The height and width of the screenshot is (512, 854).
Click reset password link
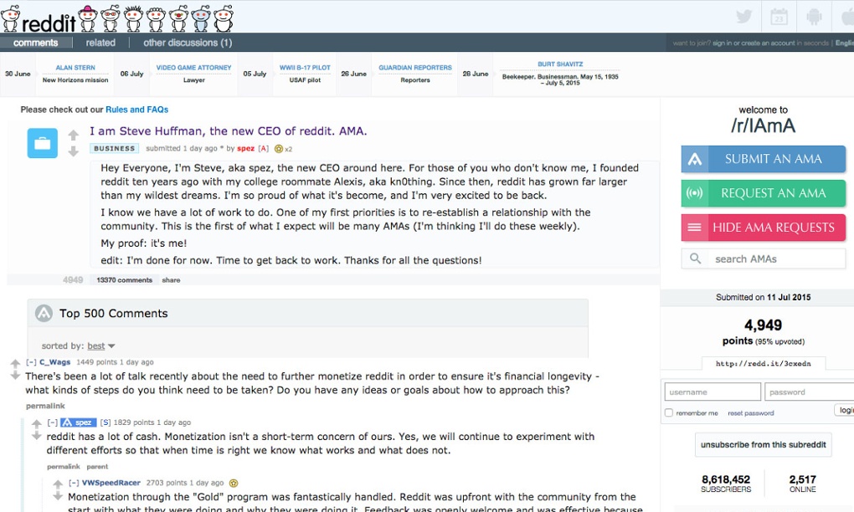(750, 413)
